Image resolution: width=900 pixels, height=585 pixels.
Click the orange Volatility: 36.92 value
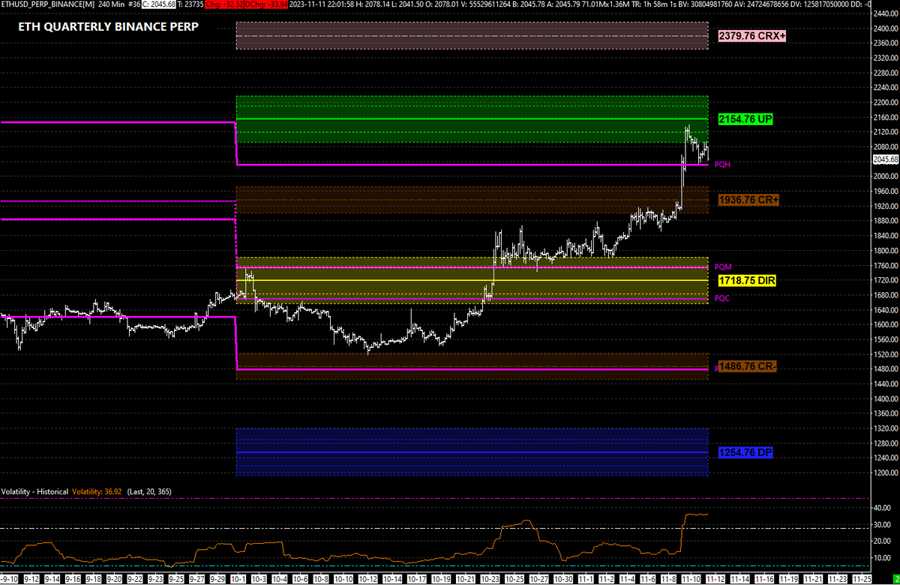[97, 491]
